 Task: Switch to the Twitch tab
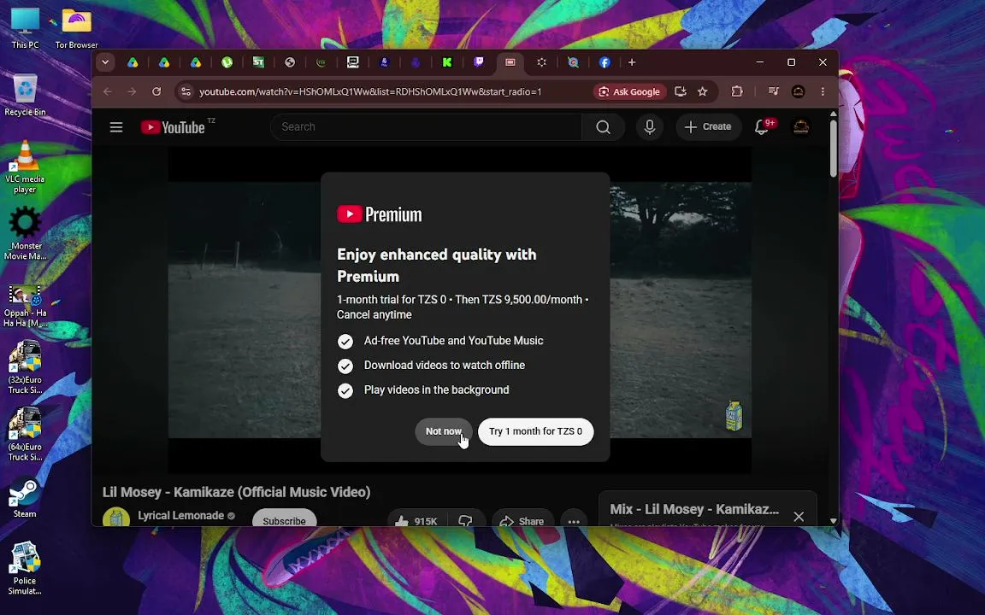pos(478,62)
